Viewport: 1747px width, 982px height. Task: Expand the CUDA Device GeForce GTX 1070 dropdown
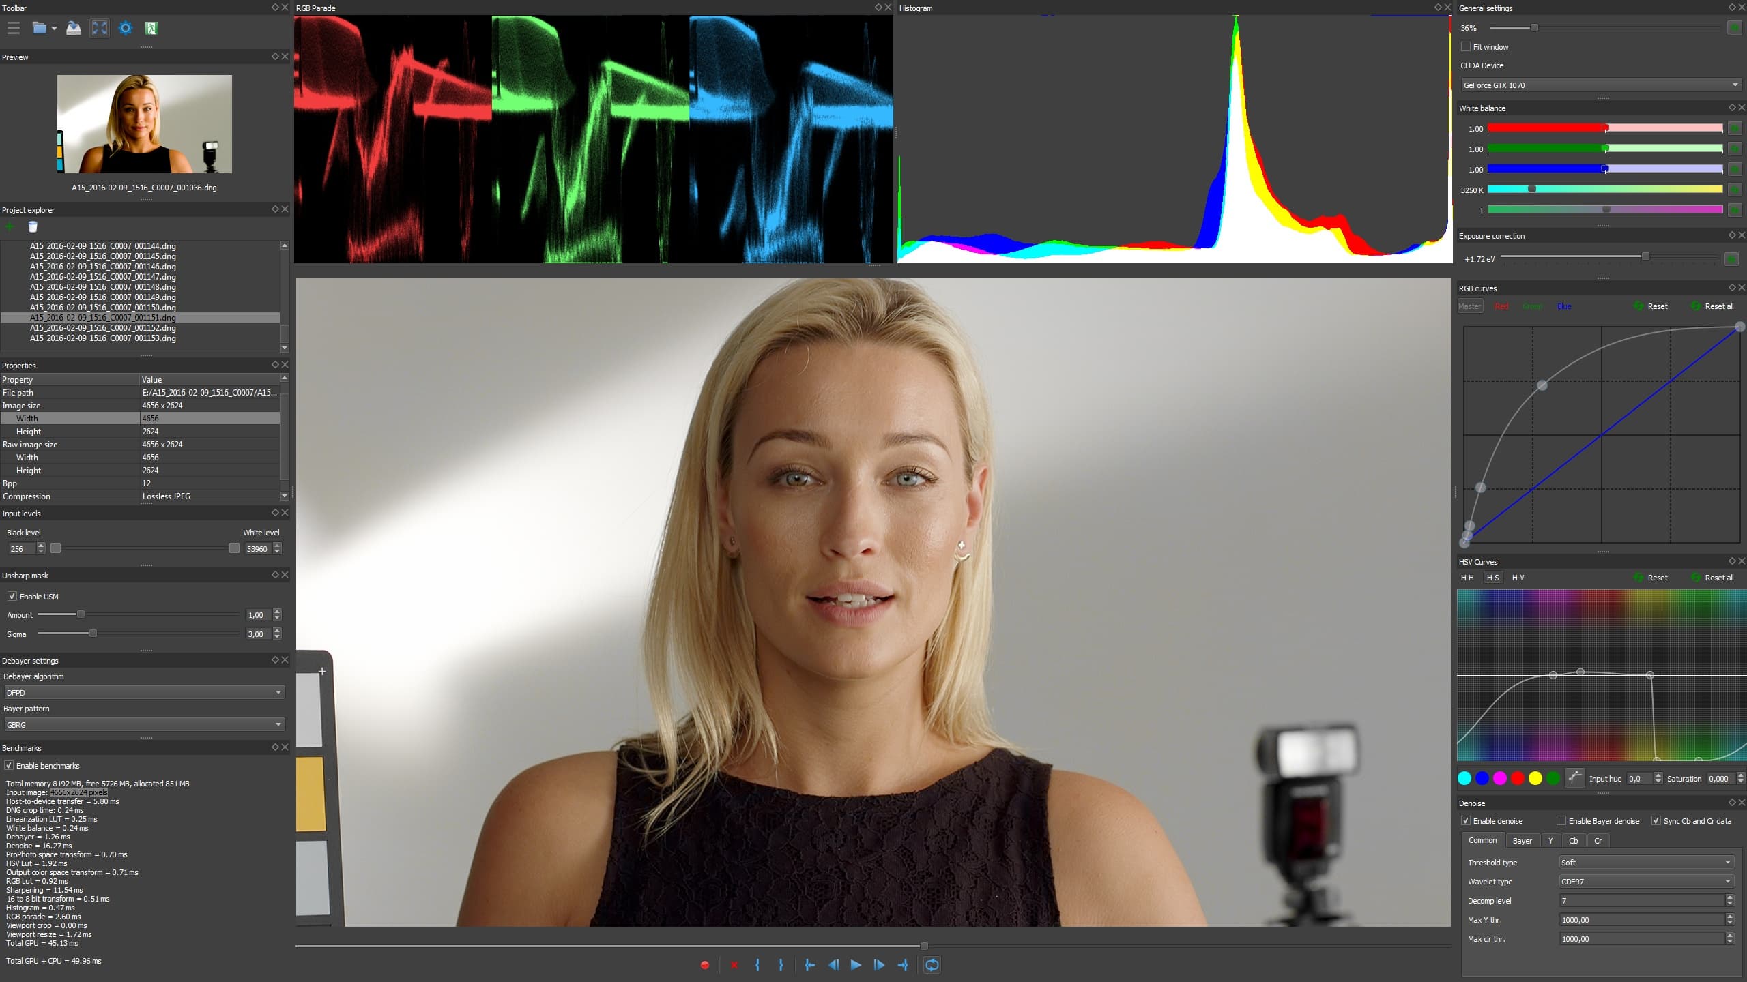[x=1600, y=85]
